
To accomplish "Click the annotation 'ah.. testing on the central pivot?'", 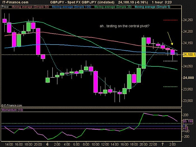I will coord(124,26).
